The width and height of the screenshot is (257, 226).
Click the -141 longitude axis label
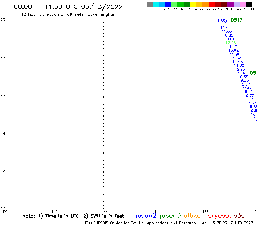click(x=154, y=212)
